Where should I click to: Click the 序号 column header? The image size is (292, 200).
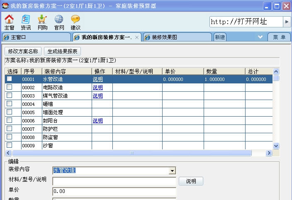[32, 71]
